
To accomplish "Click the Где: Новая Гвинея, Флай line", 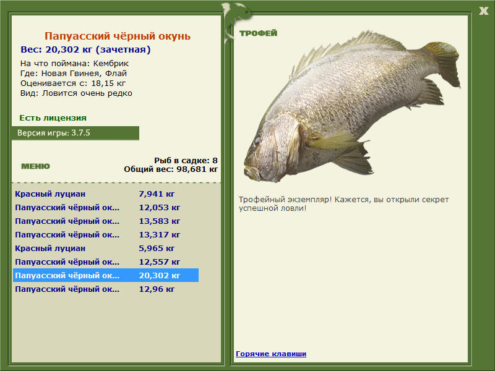I will coord(74,73).
